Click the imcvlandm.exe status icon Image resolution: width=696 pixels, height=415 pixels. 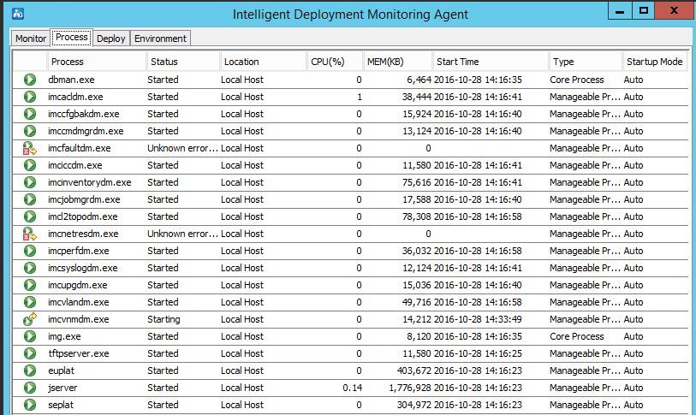pyautogui.click(x=30, y=302)
